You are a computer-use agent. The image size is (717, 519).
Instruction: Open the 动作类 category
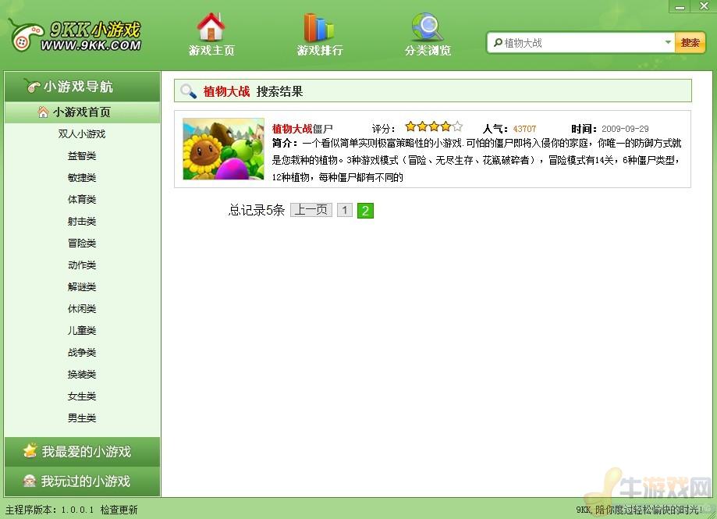(x=82, y=265)
